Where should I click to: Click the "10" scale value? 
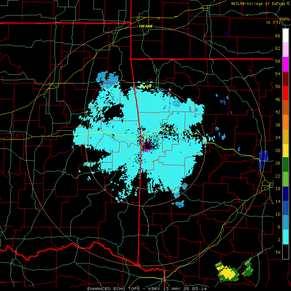pyautogui.click(x=278, y=214)
